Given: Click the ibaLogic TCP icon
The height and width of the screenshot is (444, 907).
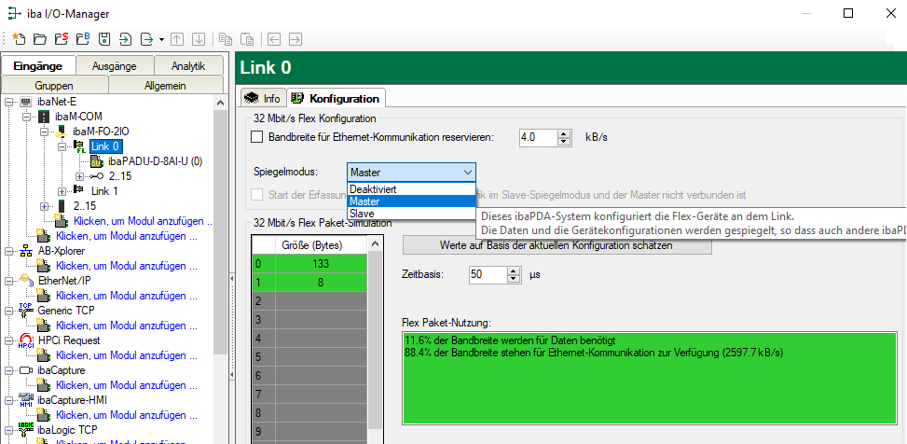Looking at the screenshot, I should tap(26, 430).
